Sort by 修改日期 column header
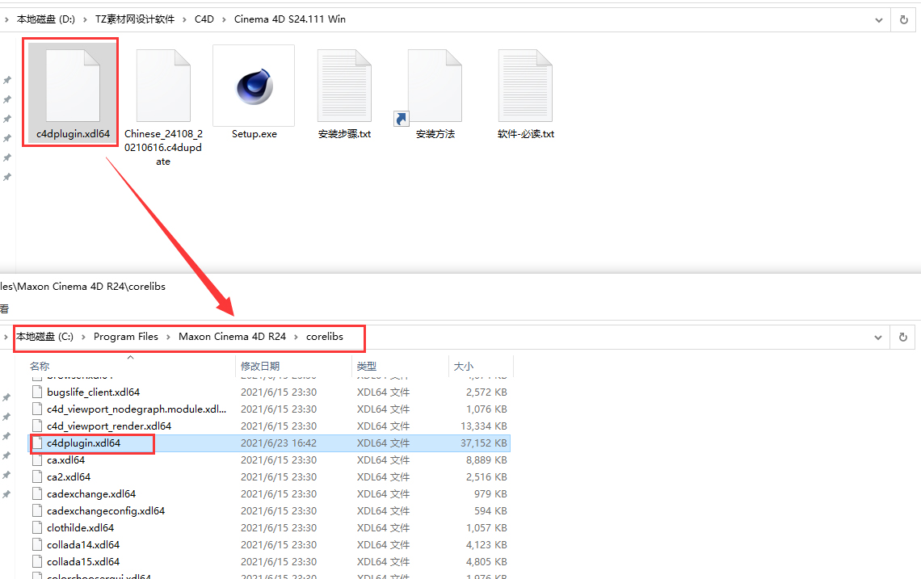Viewport: 921px width, 579px height. click(x=260, y=366)
